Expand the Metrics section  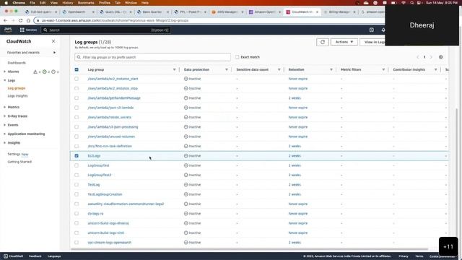pyautogui.click(x=5, y=107)
